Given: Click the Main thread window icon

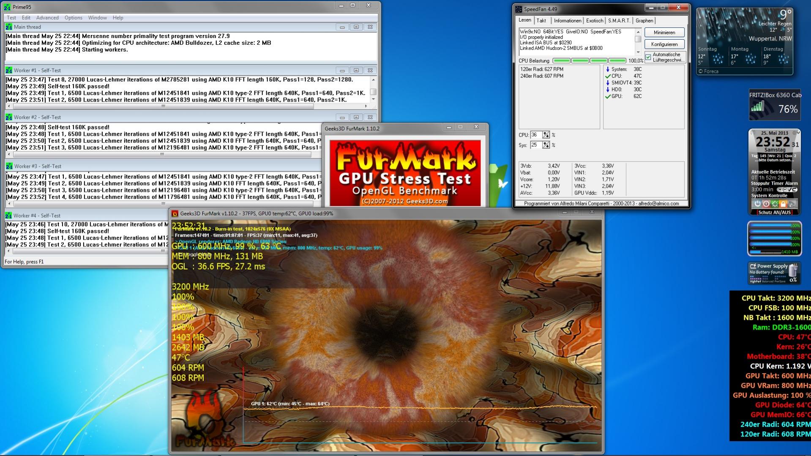Looking at the screenshot, I should (x=9, y=27).
